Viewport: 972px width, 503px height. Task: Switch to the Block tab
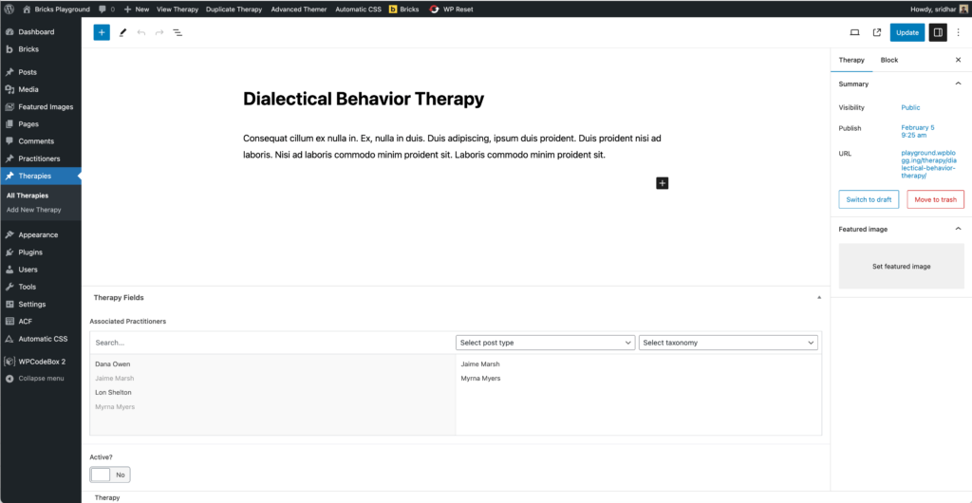pos(888,60)
